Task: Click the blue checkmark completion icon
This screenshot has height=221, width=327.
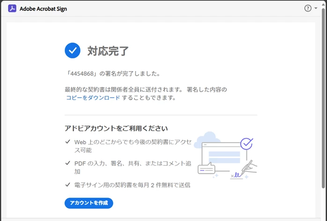Action: [73, 50]
